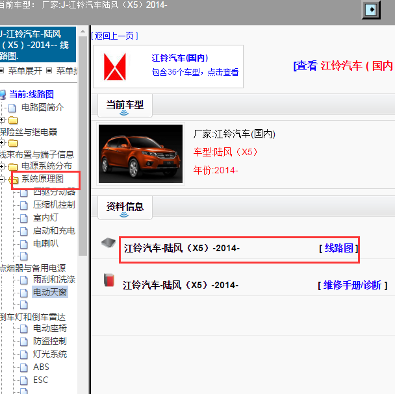Click open folder icon of 系统原理图

click(x=14, y=180)
